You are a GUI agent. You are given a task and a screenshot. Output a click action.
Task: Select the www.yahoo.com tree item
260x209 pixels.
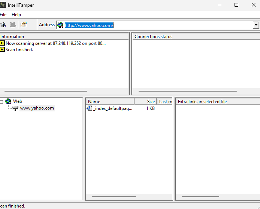(x=37, y=108)
